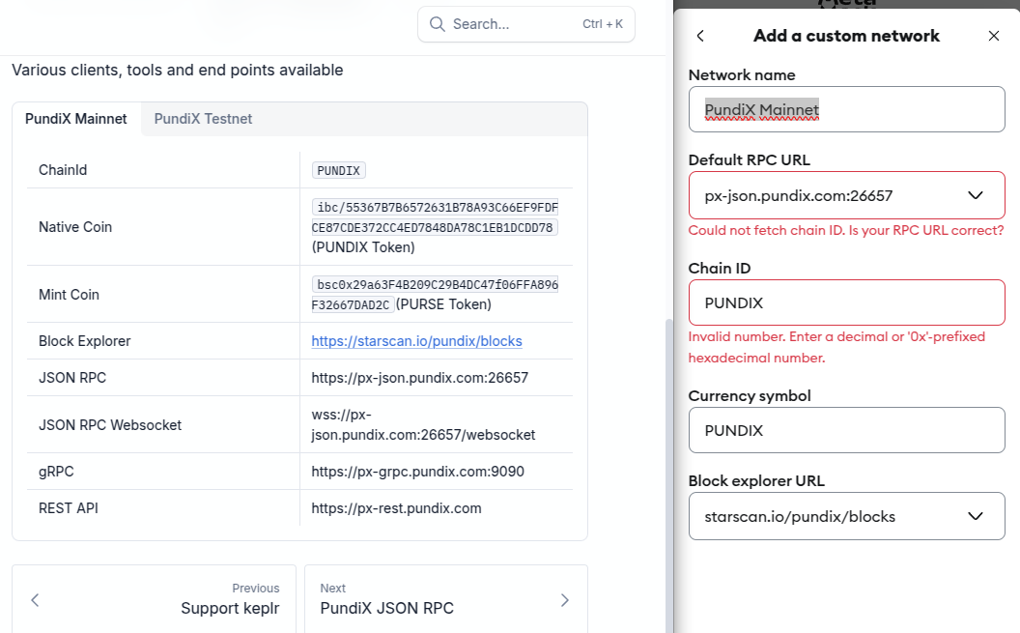The height and width of the screenshot is (633, 1020).
Task: Click the search magnifier icon
Action: click(438, 25)
